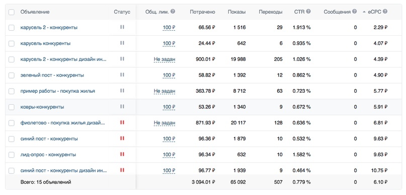This screenshot has width=406, height=195.
Task: Click pause icon for пример работы - покупка жилья
Action: pos(122,91)
